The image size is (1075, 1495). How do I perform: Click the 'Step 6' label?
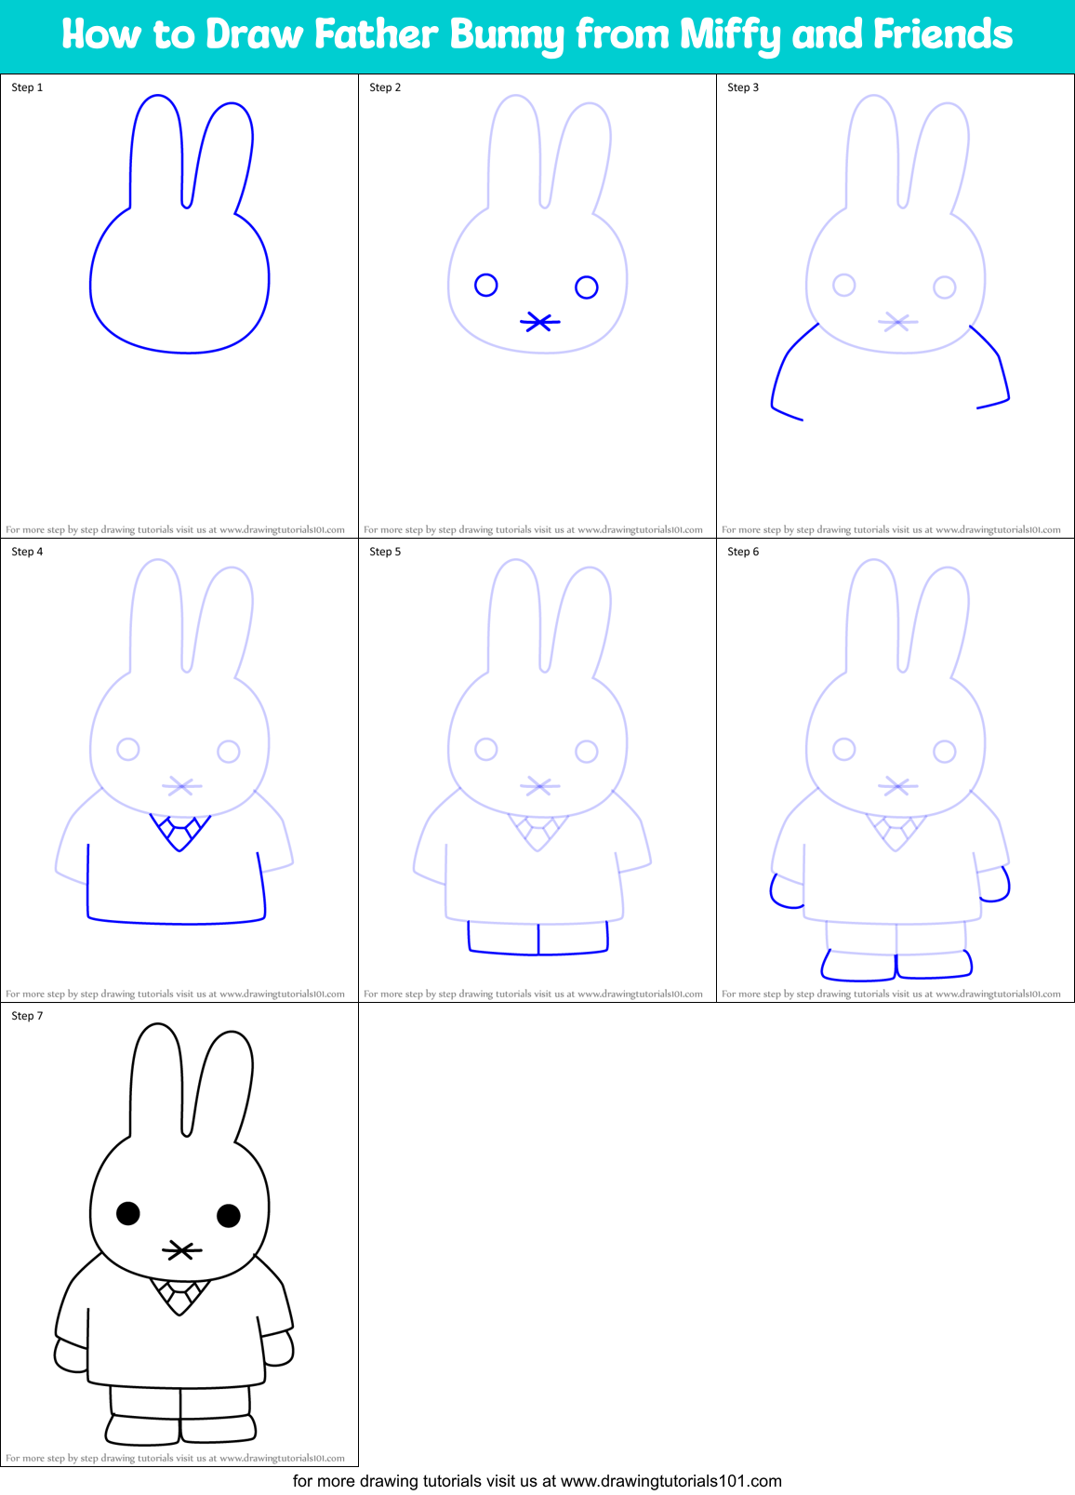743,552
